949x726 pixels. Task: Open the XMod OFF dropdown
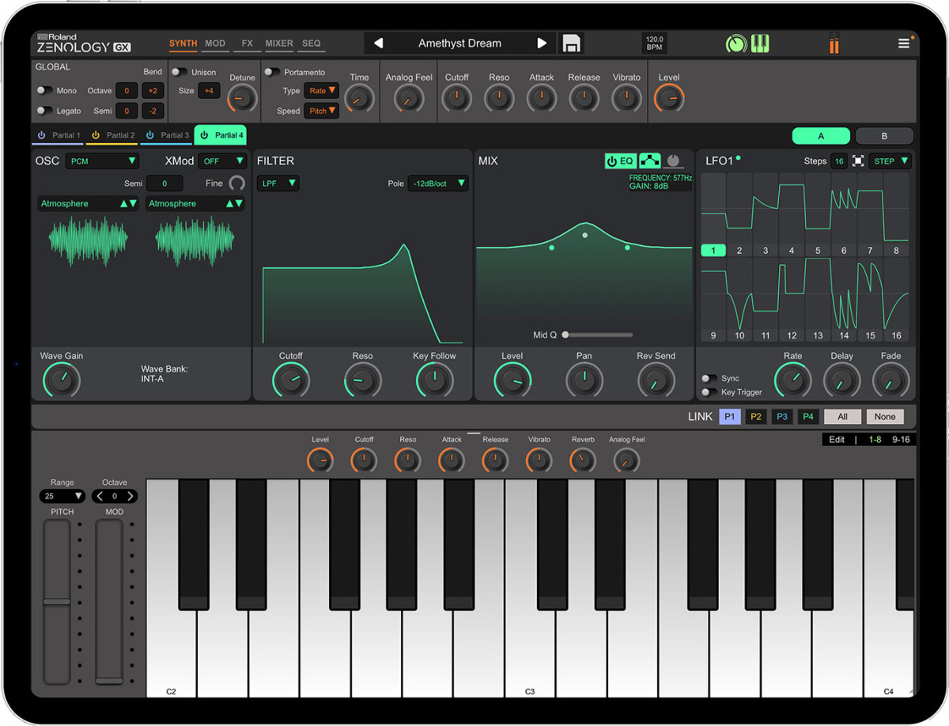pyautogui.click(x=222, y=161)
